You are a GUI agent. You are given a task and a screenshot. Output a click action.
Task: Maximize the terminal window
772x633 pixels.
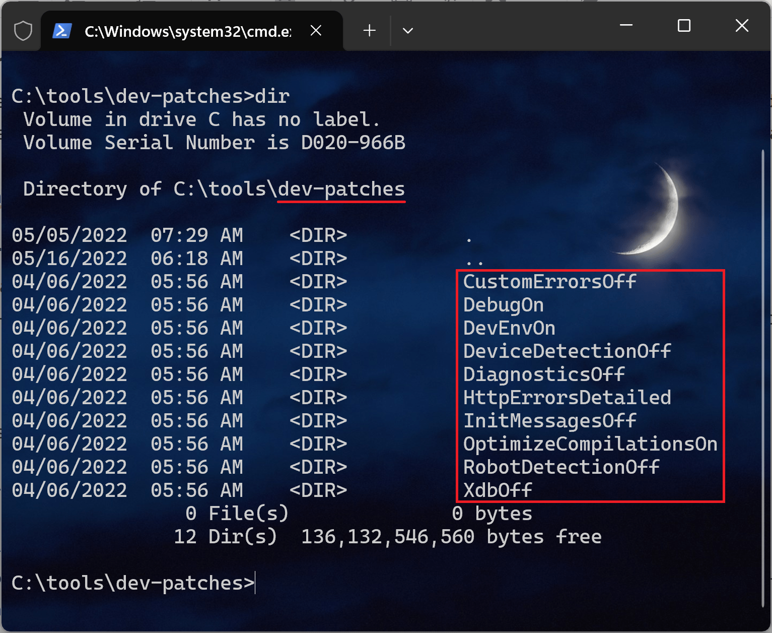pos(684,25)
